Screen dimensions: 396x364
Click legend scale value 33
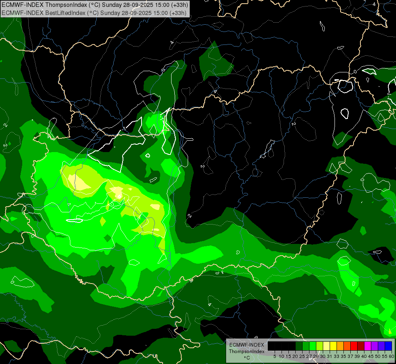(x=337, y=356)
